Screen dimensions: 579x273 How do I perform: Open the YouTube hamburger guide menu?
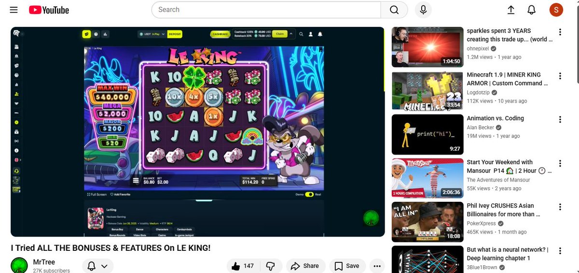(x=14, y=10)
